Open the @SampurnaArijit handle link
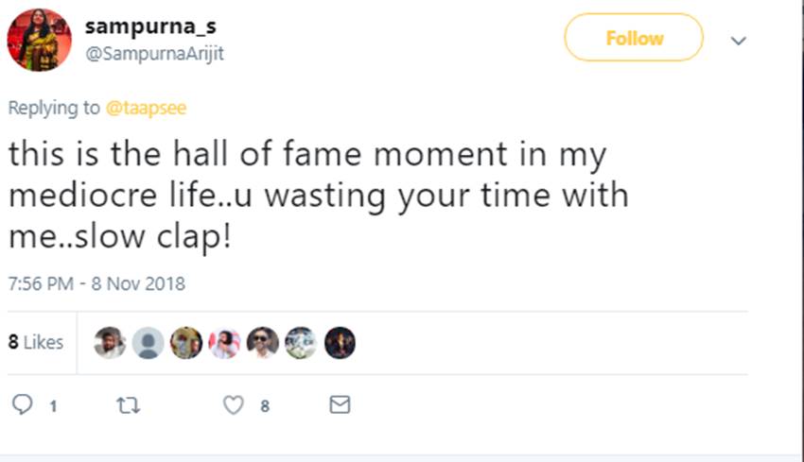804x462 pixels. point(155,55)
